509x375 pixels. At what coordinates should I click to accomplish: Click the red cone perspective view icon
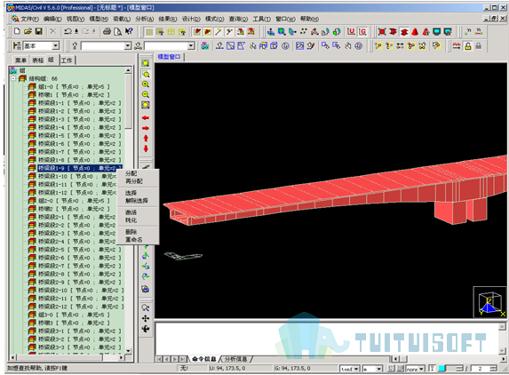[x=415, y=32]
